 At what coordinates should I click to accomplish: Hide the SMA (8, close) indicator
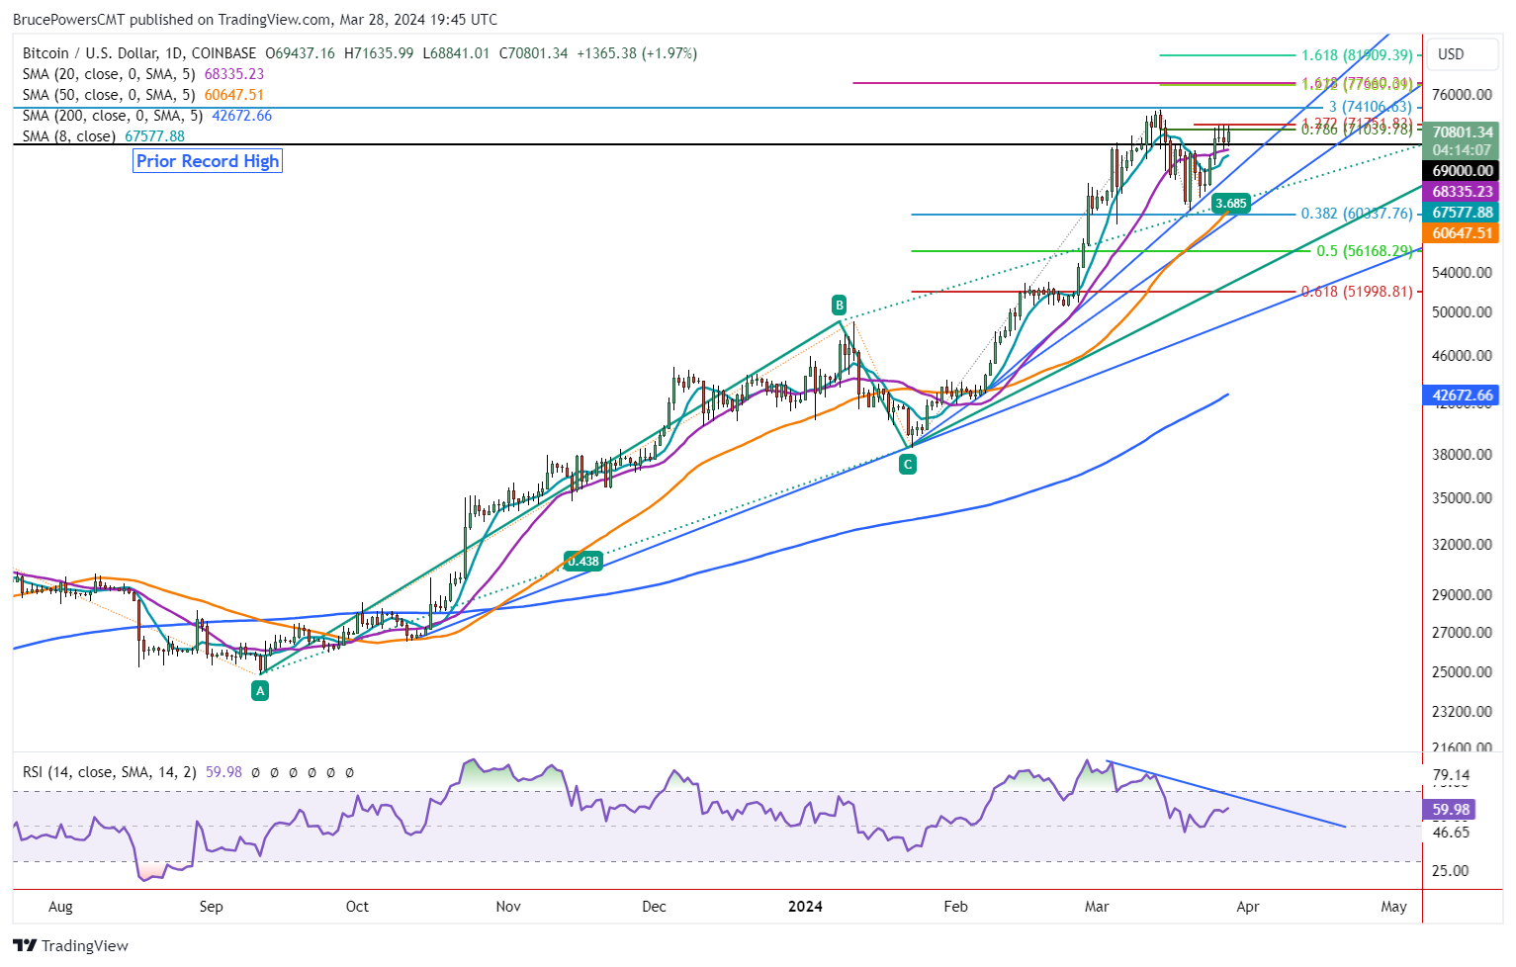tap(69, 136)
